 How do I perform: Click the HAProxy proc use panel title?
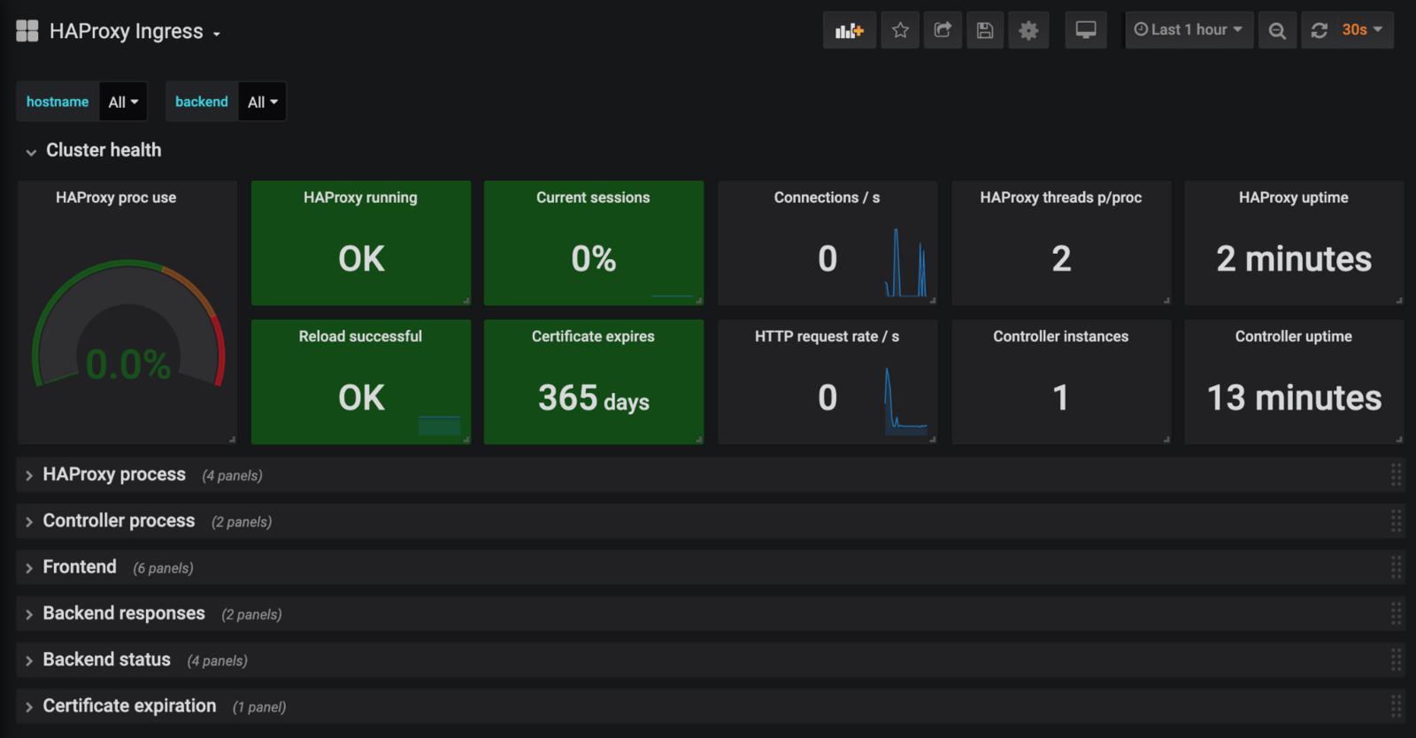tap(116, 197)
